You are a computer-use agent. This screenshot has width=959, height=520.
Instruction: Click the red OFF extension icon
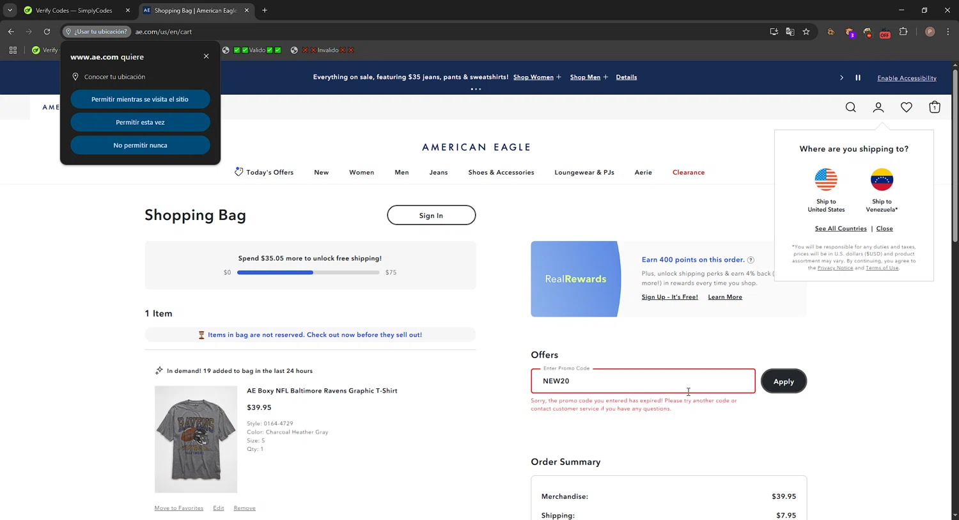(x=885, y=33)
